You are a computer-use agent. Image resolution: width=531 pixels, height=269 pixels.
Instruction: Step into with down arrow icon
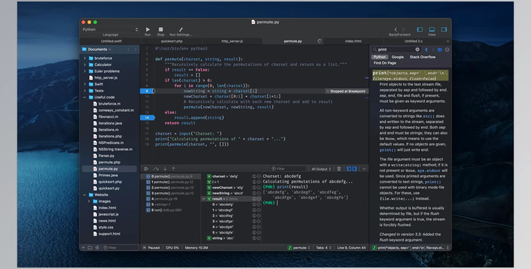pos(165,168)
